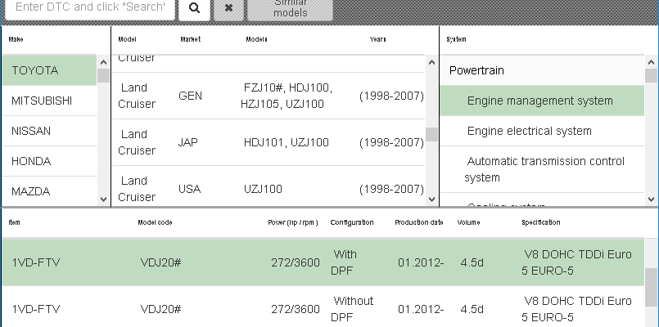Select Land Cruiser JAP market row
Screen dimensions: 659x327
click(269, 142)
